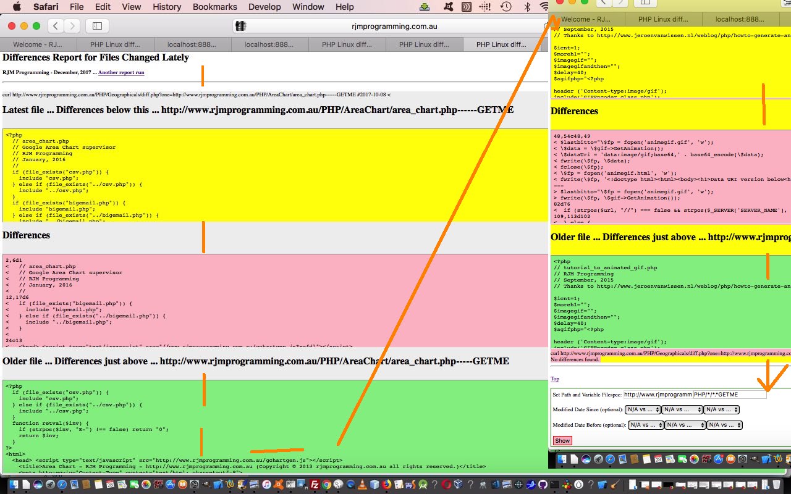
Task: Click the Help menu
Action: [345, 7]
